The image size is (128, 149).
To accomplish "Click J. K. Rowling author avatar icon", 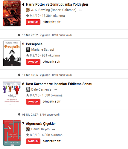I will coord(28,10).
